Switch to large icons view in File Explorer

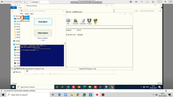(x=161, y=83)
